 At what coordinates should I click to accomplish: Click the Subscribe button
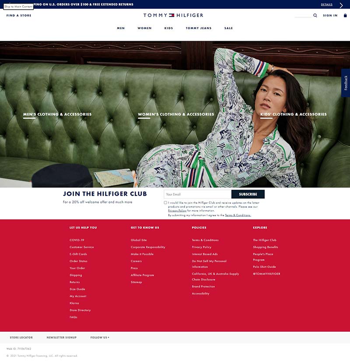248,194
